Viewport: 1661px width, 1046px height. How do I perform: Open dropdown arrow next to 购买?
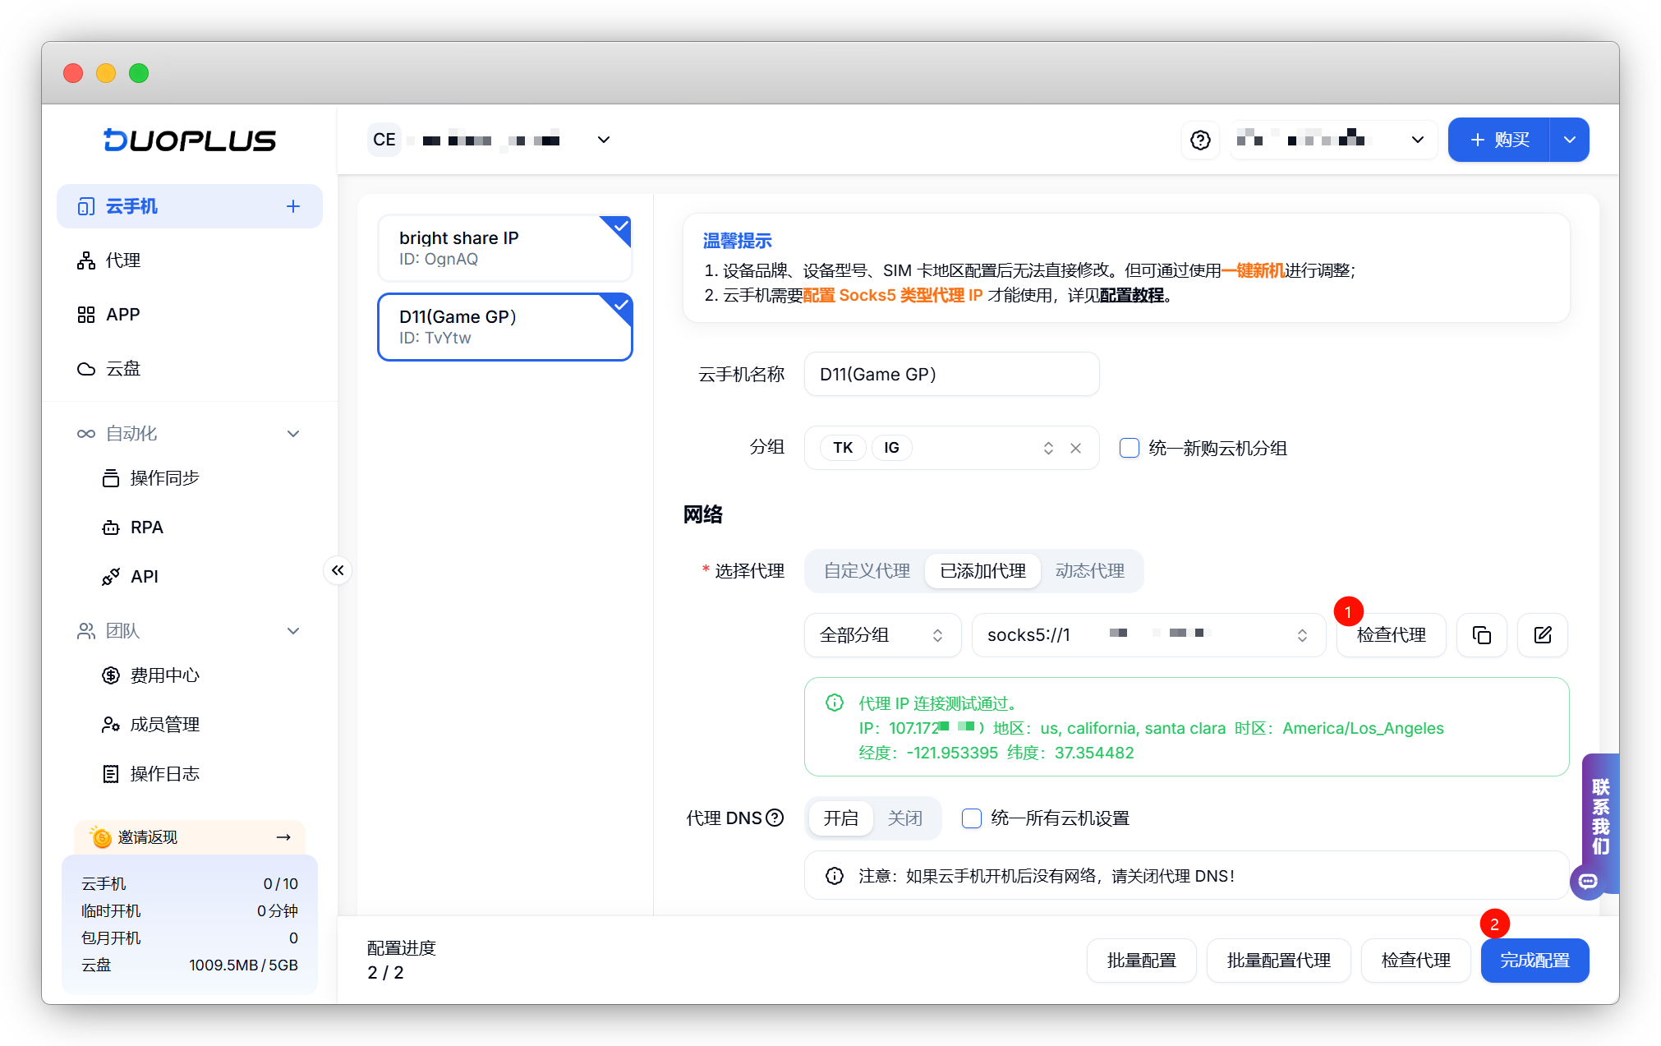(1569, 140)
